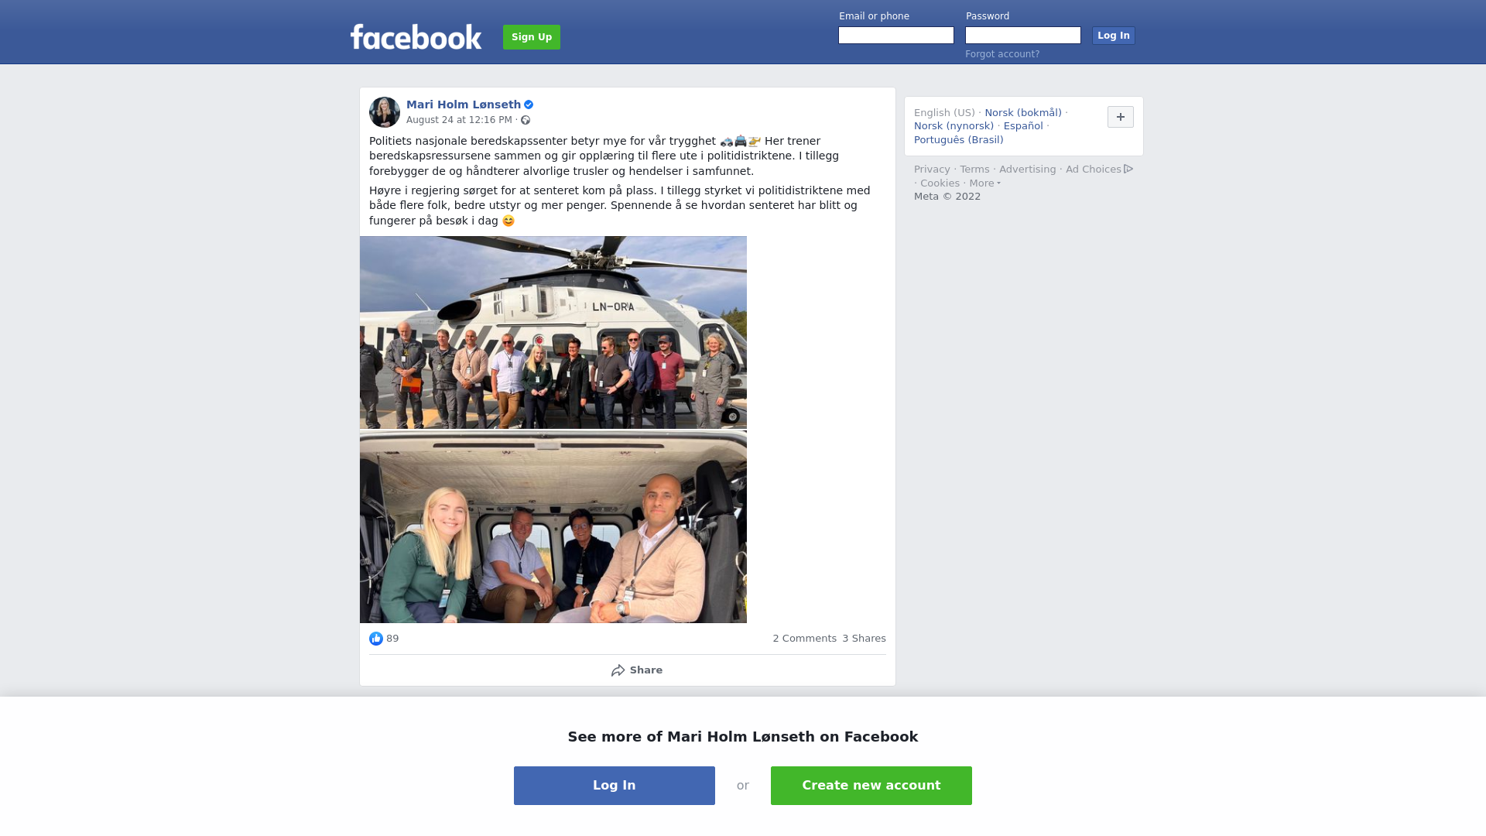The width and height of the screenshot is (1486, 836).
Task: Click the Facebook logo
Action: [416, 37]
